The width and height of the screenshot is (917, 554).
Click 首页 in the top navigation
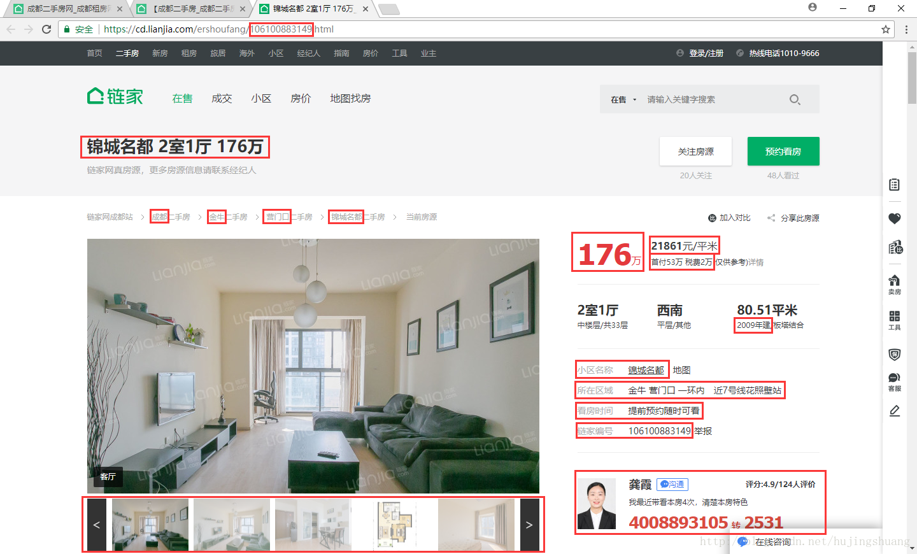click(x=95, y=53)
